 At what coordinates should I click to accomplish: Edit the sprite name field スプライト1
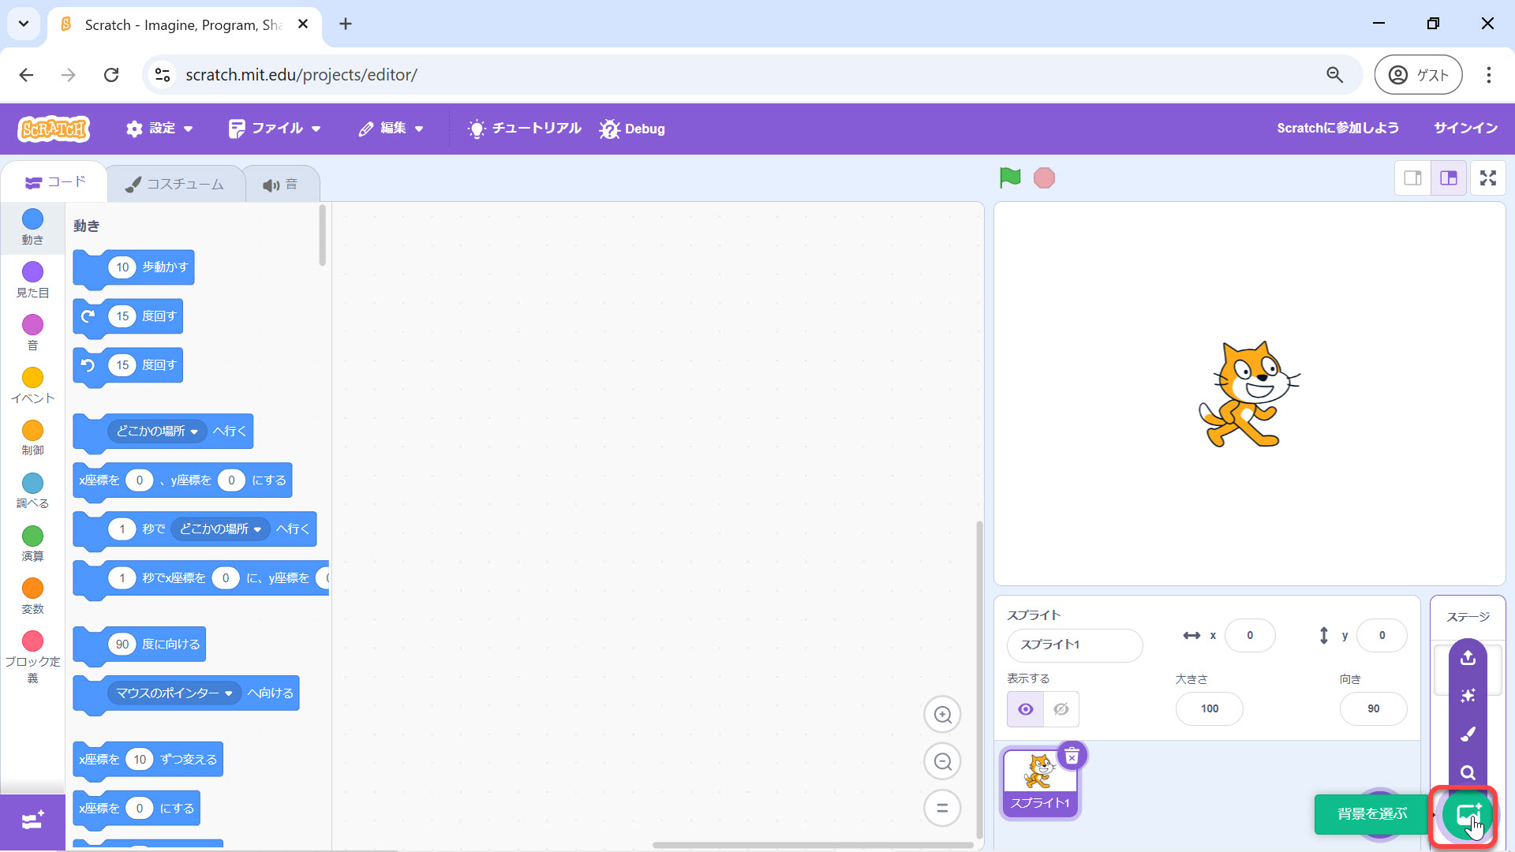1074,645
